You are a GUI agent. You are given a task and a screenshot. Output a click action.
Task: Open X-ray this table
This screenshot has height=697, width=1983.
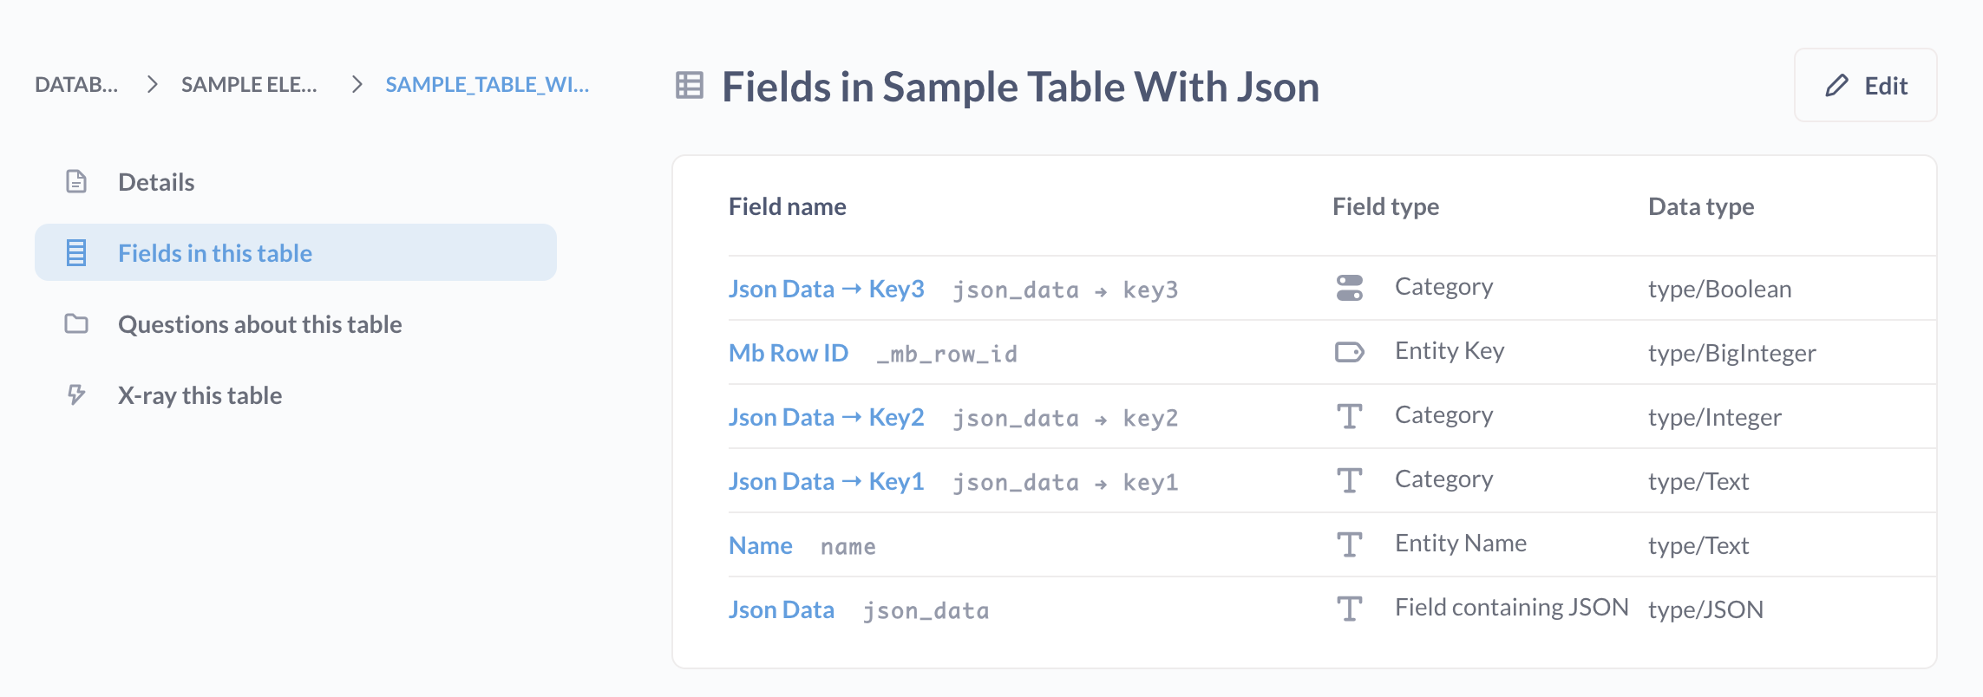point(200,395)
